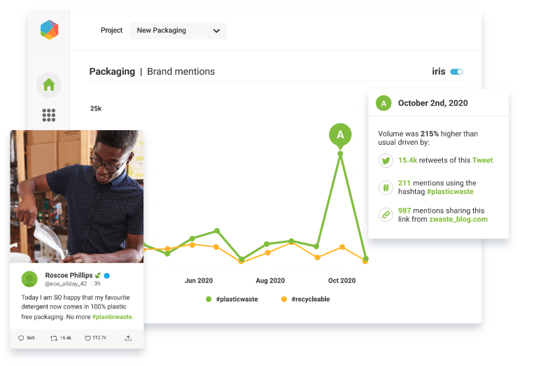541x366 pixels.
Task: Click the colorful hexagon app logo
Action: click(49, 30)
